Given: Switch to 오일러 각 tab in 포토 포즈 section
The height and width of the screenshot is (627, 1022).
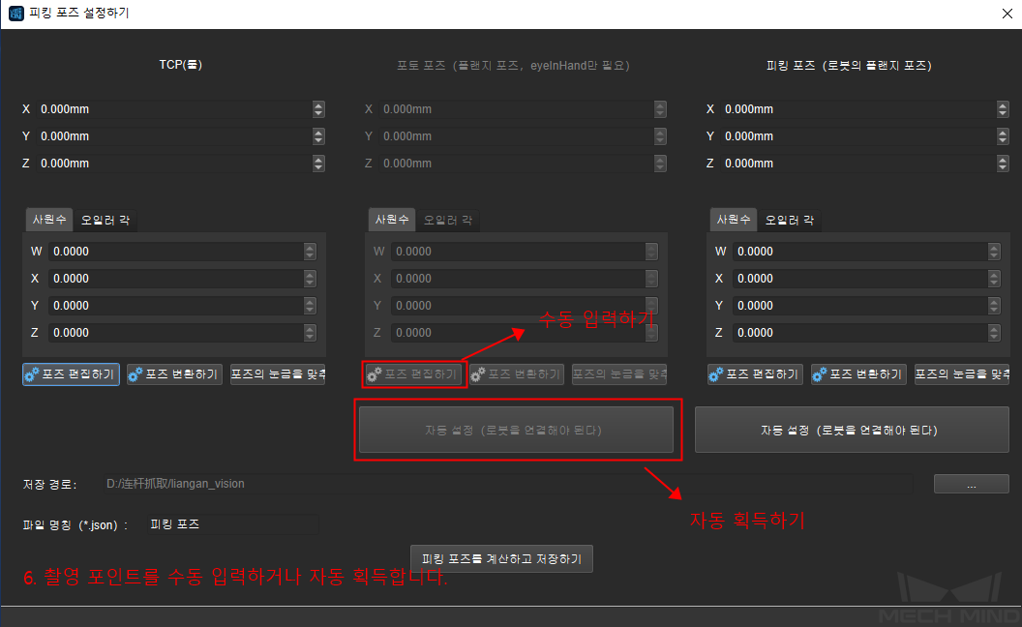Looking at the screenshot, I should pos(448,221).
